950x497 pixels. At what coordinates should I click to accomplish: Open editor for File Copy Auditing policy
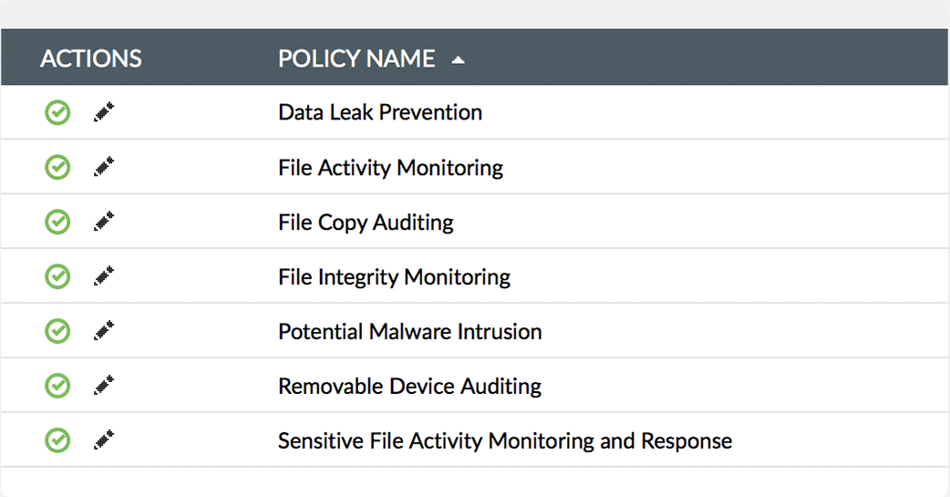(104, 222)
